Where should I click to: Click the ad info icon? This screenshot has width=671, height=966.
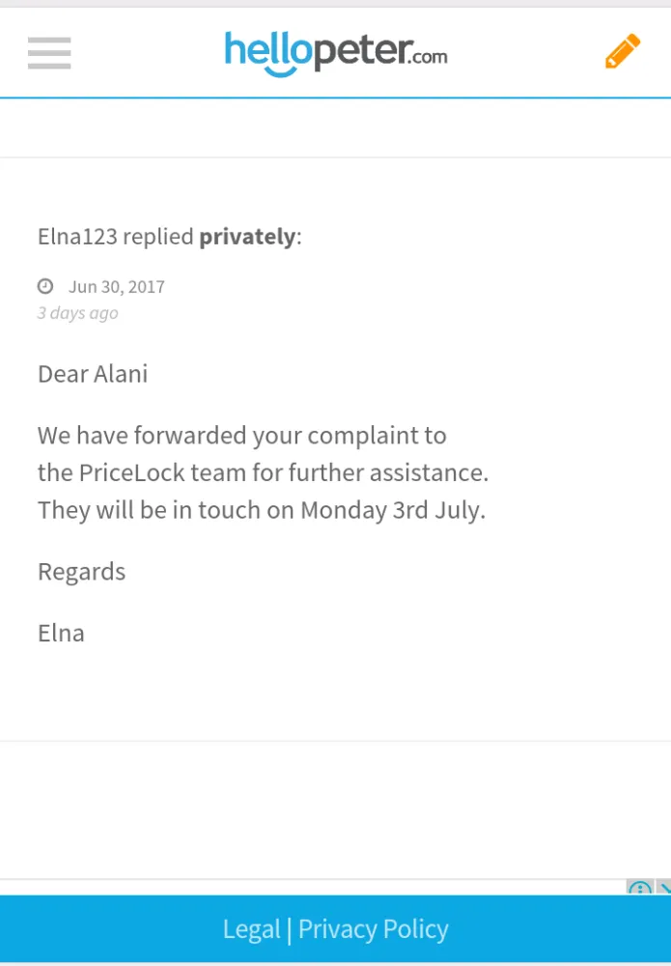click(639, 888)
